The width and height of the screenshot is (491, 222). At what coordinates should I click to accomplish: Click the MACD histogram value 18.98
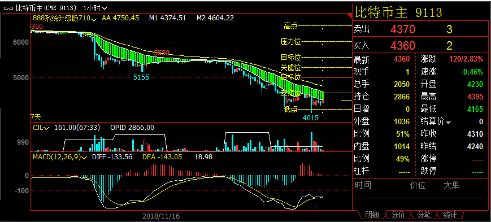point(203,157)
